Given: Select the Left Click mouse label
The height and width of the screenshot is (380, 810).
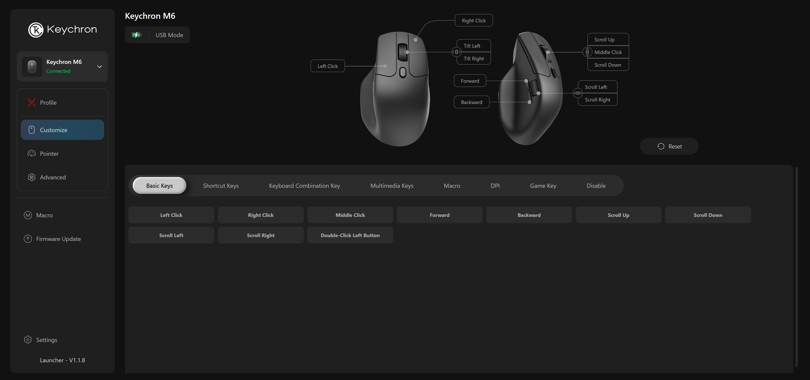Looking at the screenshot, I should pyautogui.click(x=328, y=66).
